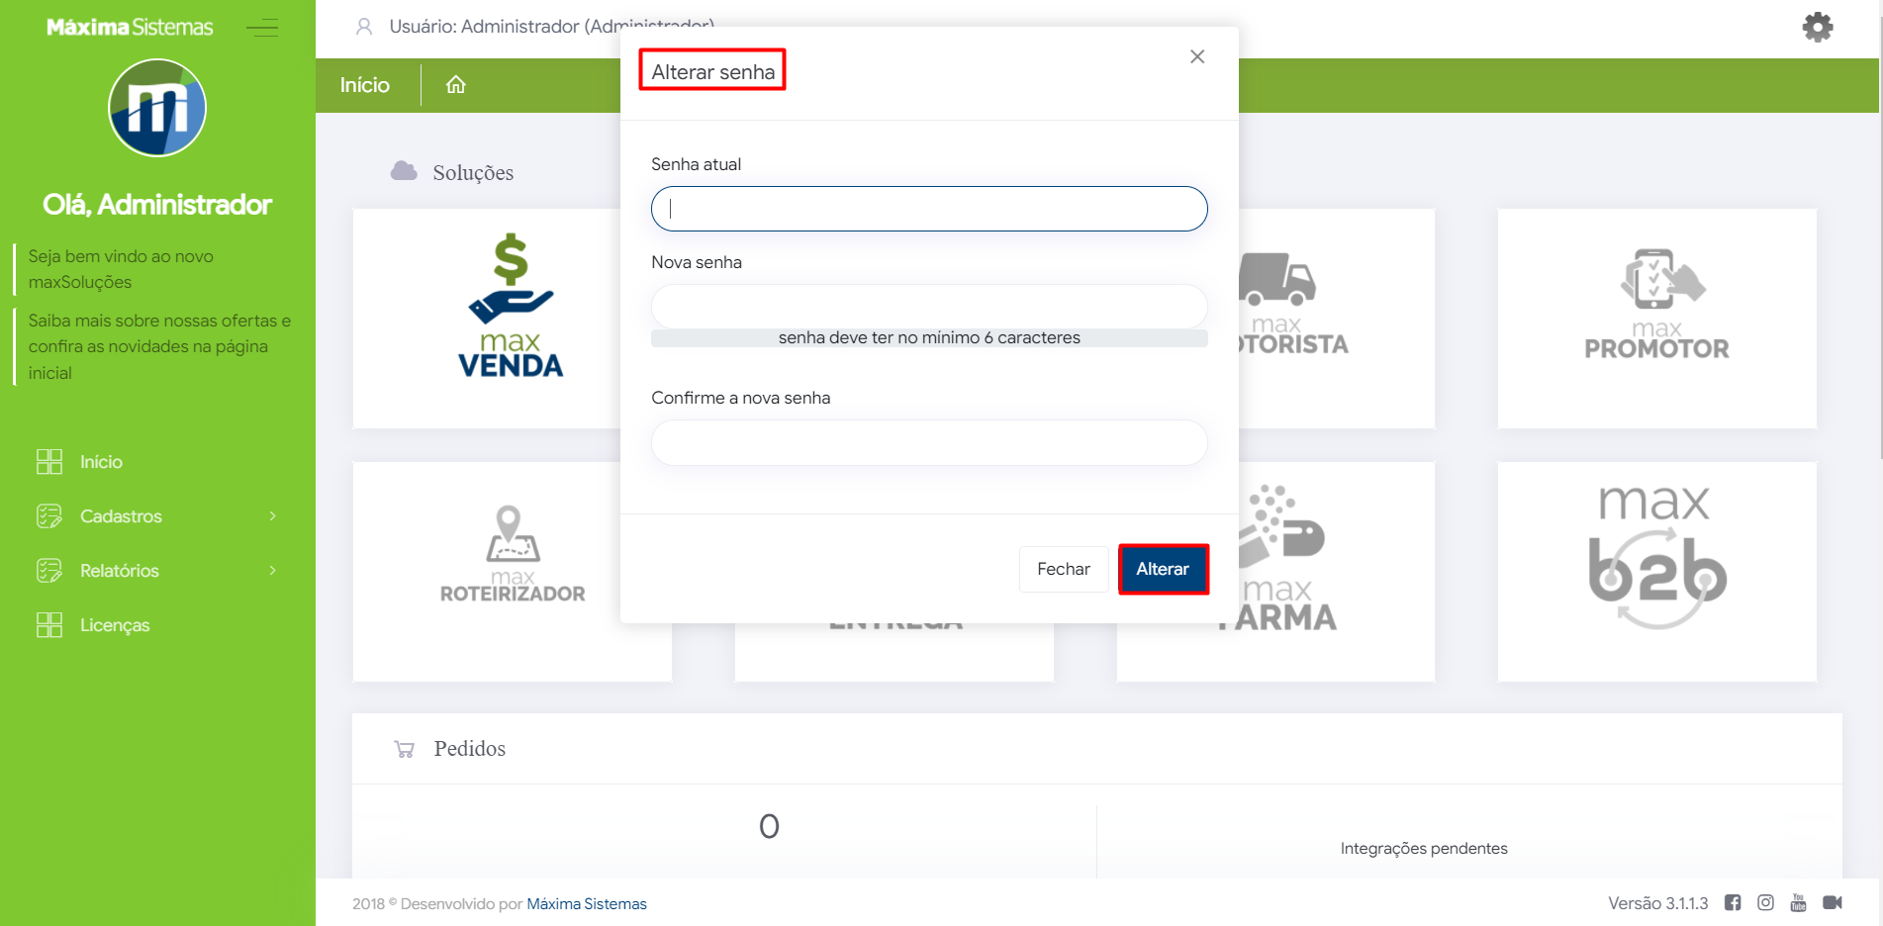Open Licenças menu item
The width and height of the screenshot is (1883, 926).
115,625
